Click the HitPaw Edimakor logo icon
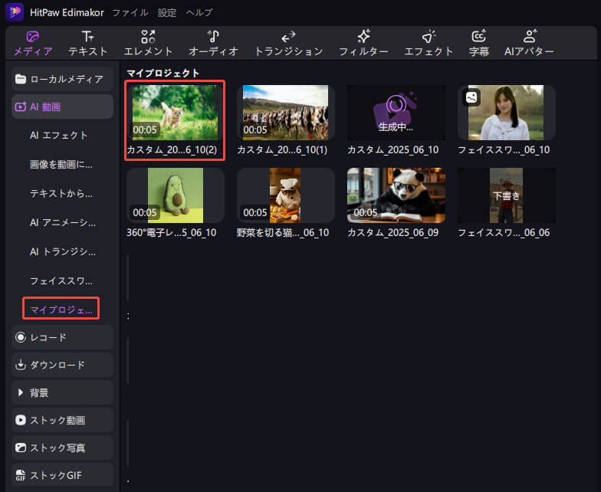601x492 pixels. pos(15,12)
